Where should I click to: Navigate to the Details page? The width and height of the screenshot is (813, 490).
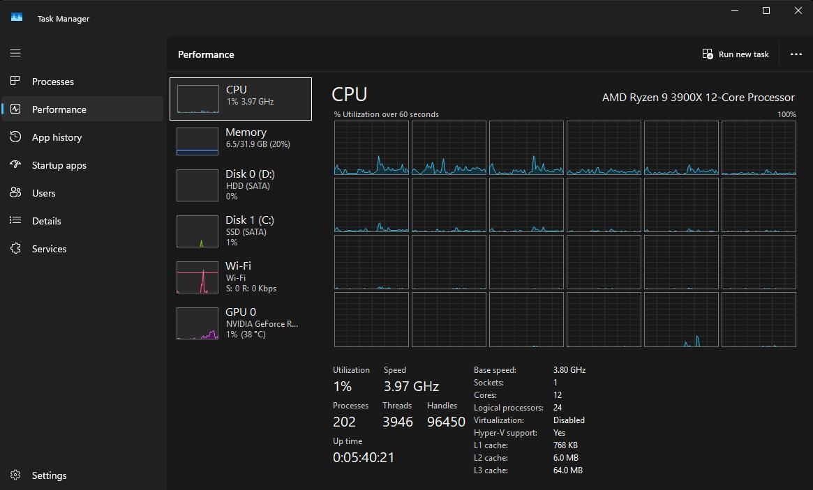82,221
